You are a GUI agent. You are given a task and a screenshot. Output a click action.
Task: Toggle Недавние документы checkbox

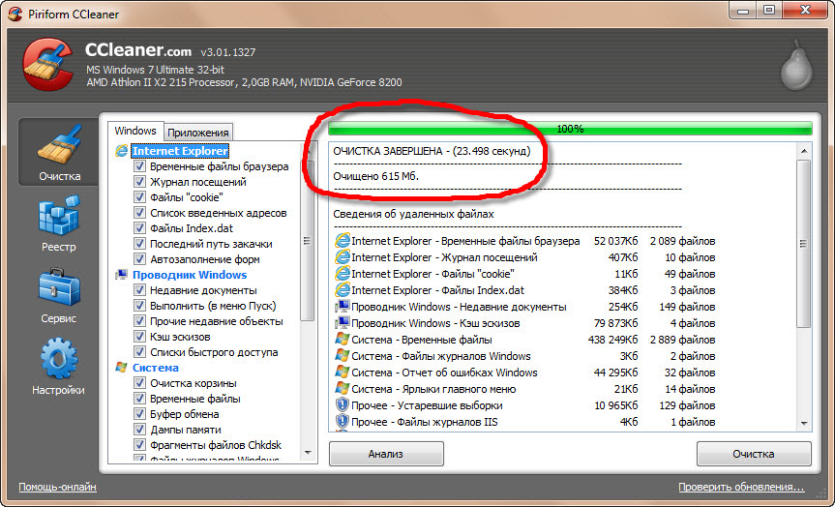coord(139,290)
